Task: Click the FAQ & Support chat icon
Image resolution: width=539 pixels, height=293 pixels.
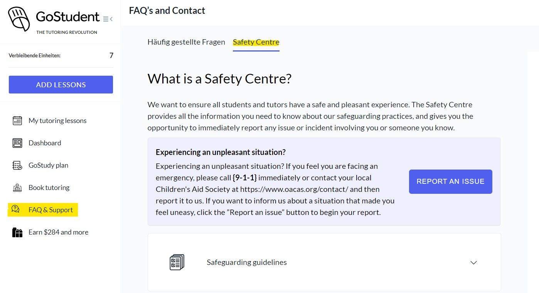Action: (16, 210)
